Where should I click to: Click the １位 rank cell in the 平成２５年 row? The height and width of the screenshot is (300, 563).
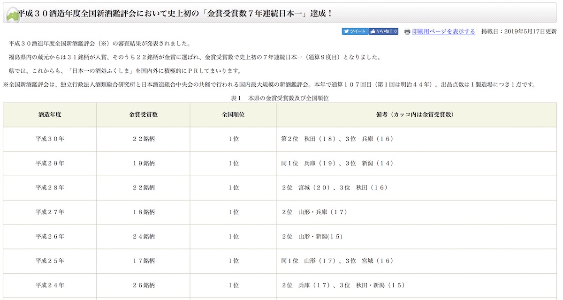pos(233,261)
